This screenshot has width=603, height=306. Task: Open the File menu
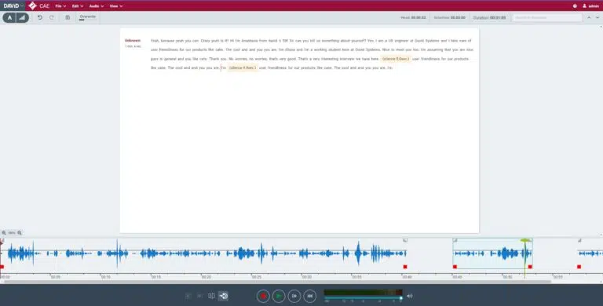60,6
